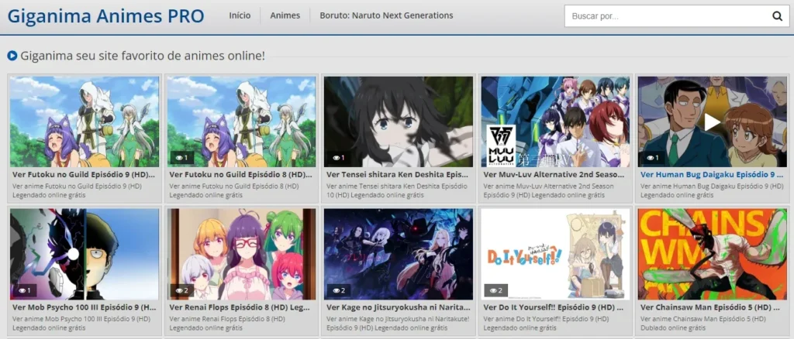Click view count badge on Do It Yourself!! thumbnail
The height and width of the screenshot is (339, 794).
point(495,290)
